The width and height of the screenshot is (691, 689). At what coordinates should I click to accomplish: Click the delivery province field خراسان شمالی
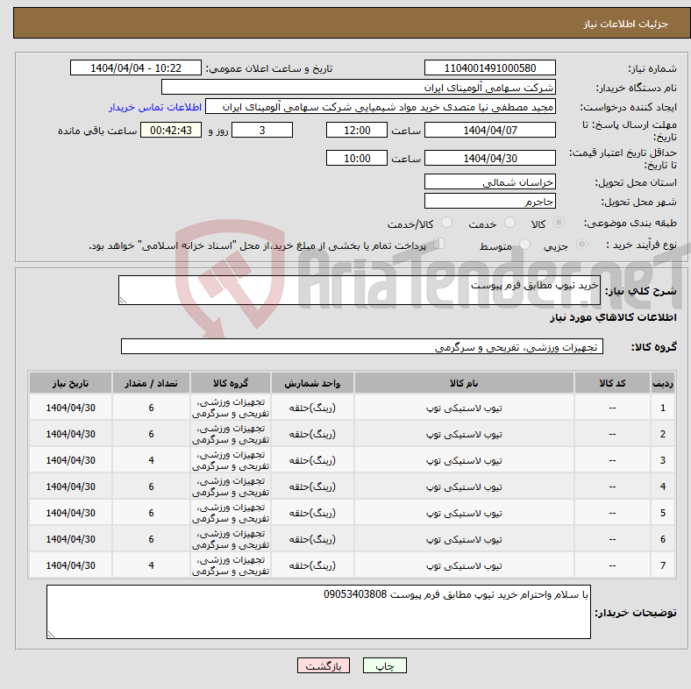click(489, 182)
